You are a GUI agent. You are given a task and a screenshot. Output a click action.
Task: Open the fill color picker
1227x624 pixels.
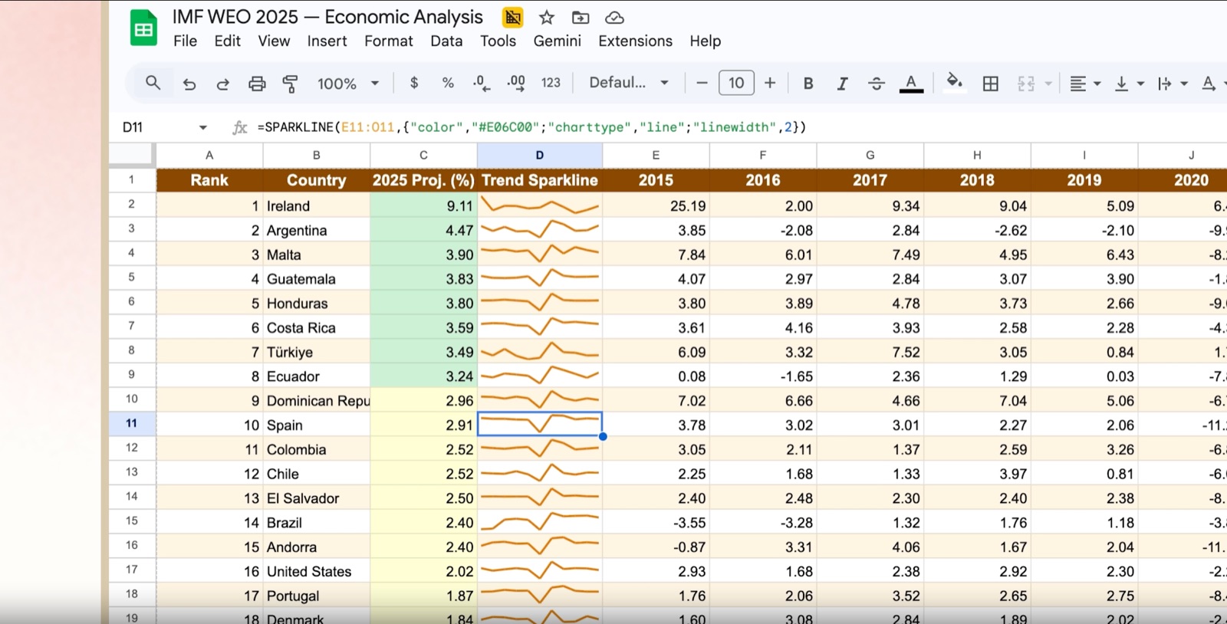coord(954,81)
